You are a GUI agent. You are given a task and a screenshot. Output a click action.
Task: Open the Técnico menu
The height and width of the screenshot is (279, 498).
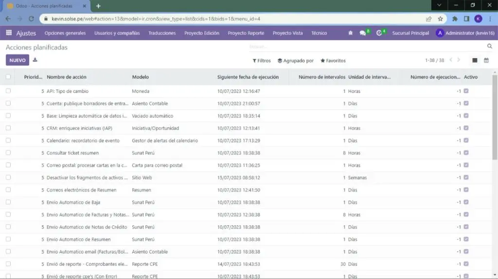pos(319,33)
